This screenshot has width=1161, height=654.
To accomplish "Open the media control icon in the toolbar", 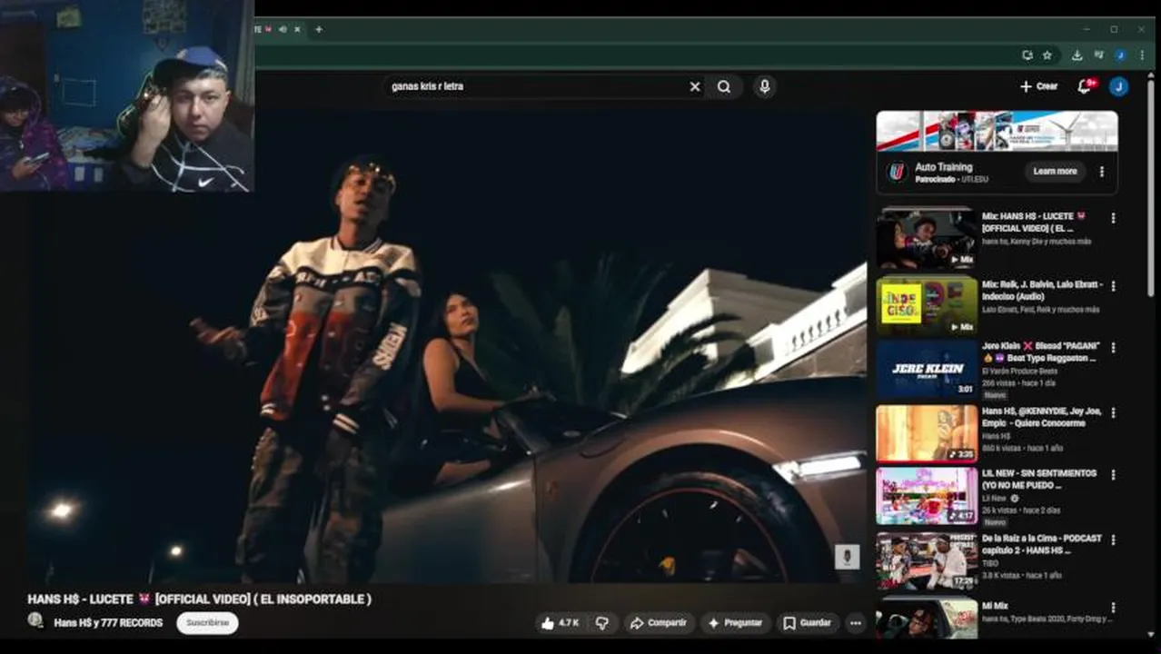I will tap(1098, 55).
